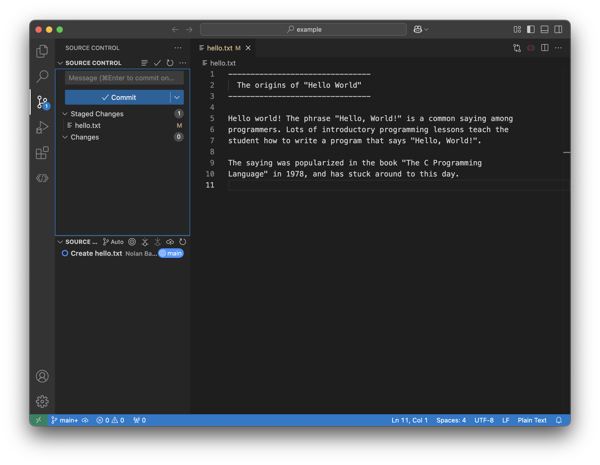Screen dimensions: 600x465
Task: Click the commit checkmark icon in Source Control header
Action: tap(157, 63)
